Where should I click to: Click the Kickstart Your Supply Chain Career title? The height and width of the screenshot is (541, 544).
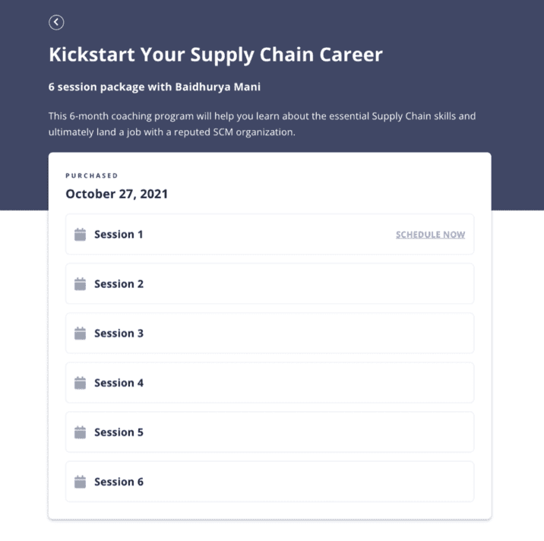pyautogui.click(x=216, y=55)
